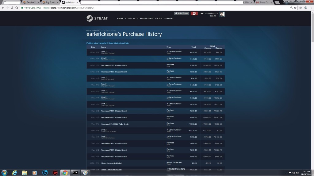Open the friends notification icon in header
Screen dimensions: 314x176
(x=194, y=13)
